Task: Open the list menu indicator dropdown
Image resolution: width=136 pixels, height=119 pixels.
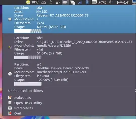Action: click(58, 2)
